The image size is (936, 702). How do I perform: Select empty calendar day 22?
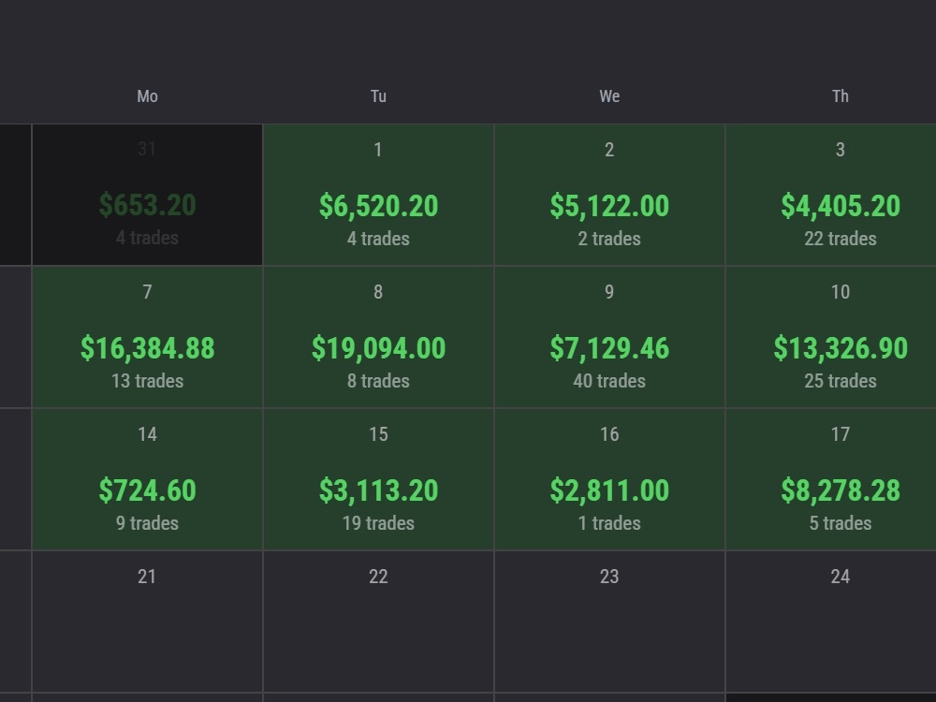click(378, 622)
